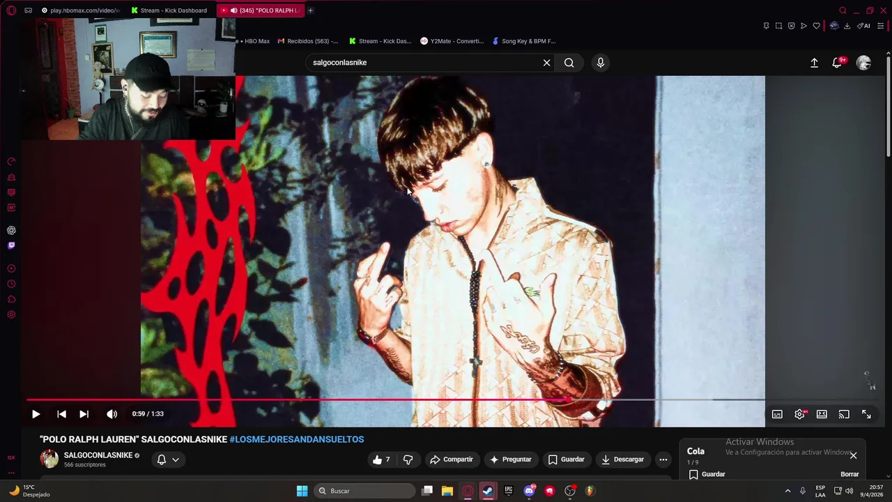Switch to the play.hbomax.com tab
The image size is (892, 502).
[80, 10]
